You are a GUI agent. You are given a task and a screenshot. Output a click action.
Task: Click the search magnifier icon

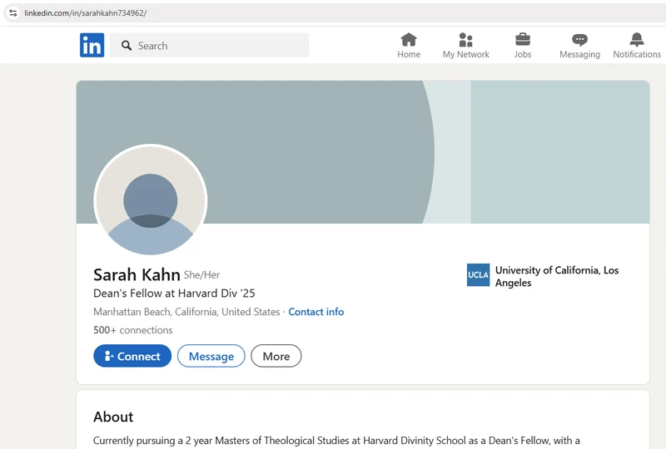point(127,46)
